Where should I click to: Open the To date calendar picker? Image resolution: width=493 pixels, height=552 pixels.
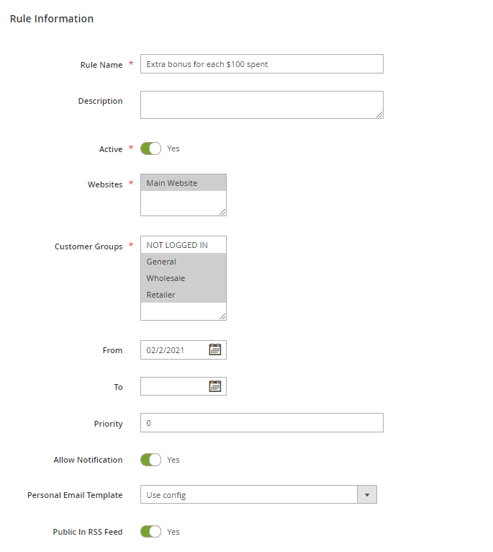(214, 386)
